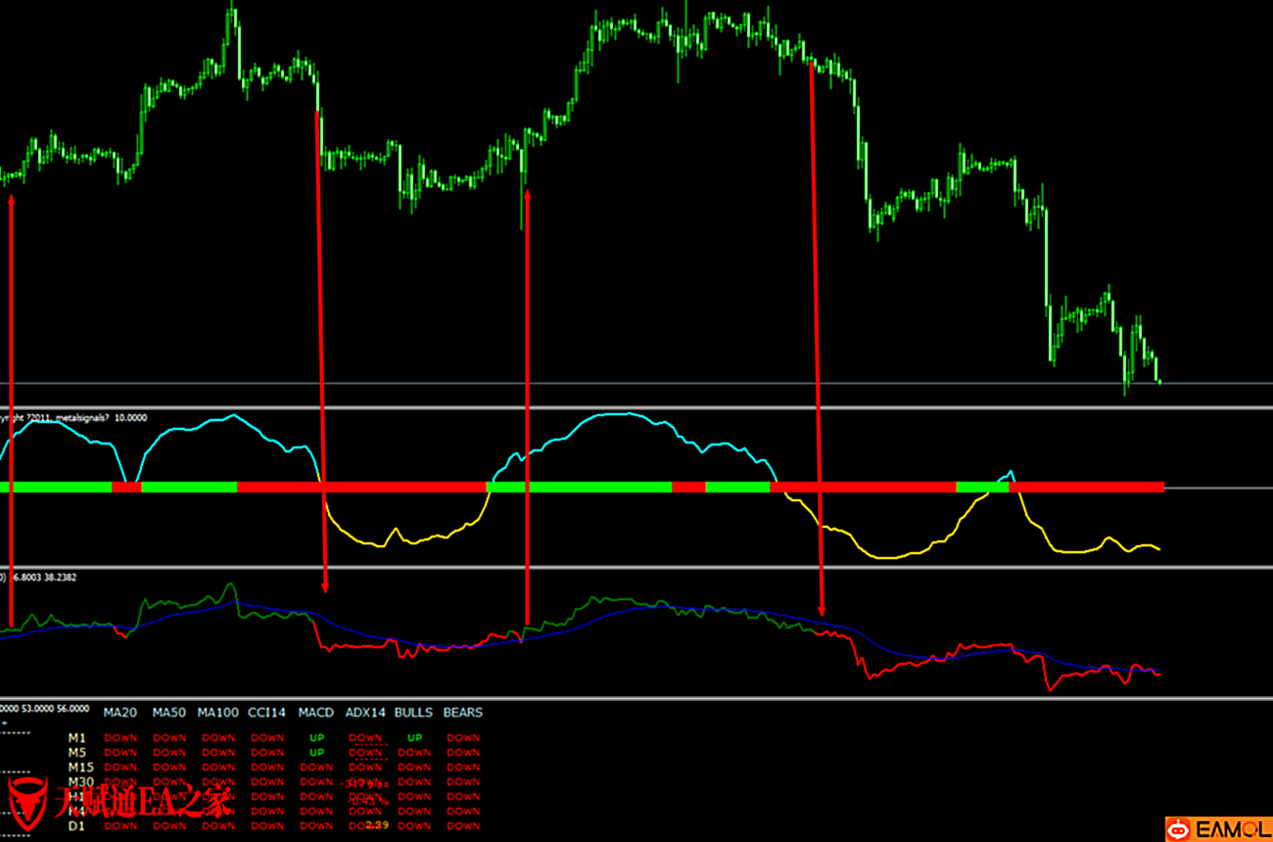Viewport: 1273px width, 842px height.
Task: Click the ADX14 column header
Action: 365,713
